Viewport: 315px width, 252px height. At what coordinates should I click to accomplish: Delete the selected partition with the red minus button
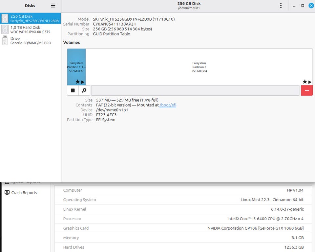307,90
